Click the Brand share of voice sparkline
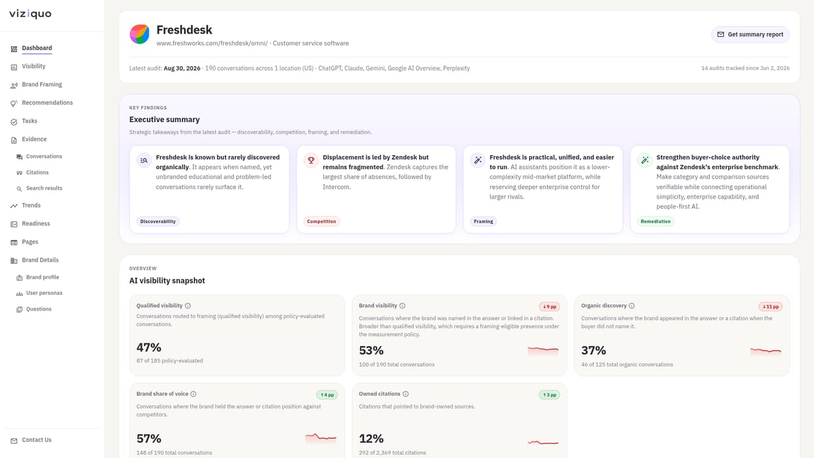The image size is (814, 458). tap(321, 438)
